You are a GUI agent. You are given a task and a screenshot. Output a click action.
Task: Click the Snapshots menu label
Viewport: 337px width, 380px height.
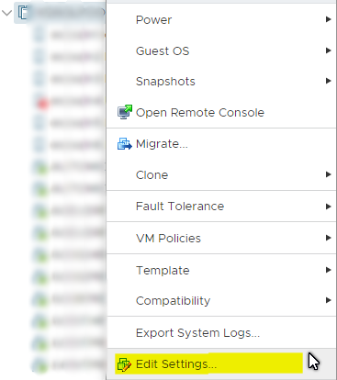(x=165, y=82)
